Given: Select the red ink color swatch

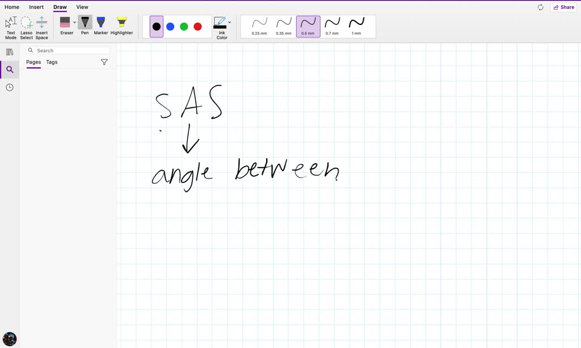Looking at the screenshot, I should pos(197,26).
